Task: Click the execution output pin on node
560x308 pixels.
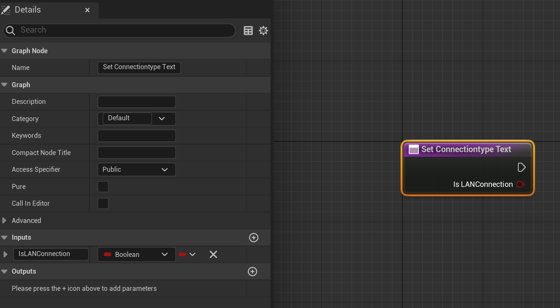Action: pos(521,168)
